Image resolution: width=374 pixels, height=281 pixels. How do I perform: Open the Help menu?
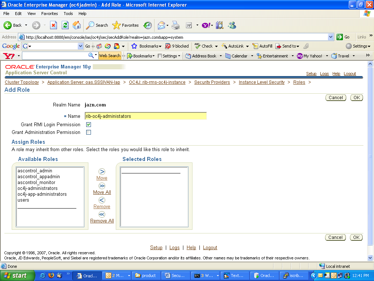point(82,14)
